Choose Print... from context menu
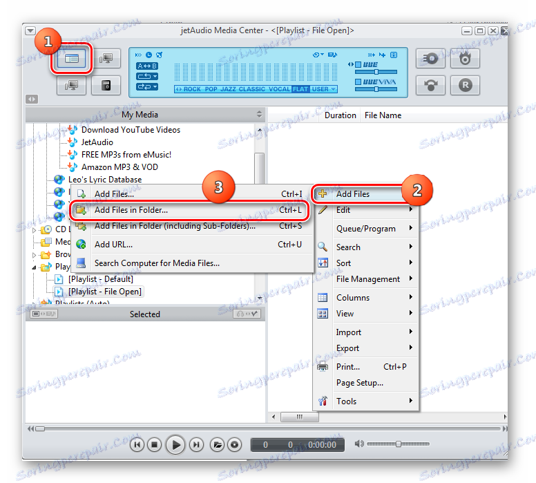 pyautogui.click(x=366, y=367)
